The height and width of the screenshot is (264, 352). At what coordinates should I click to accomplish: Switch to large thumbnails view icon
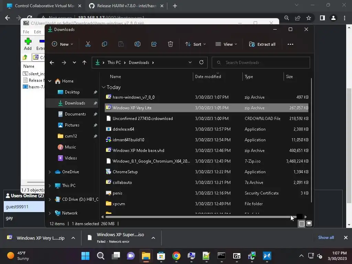tap(309, 223)
